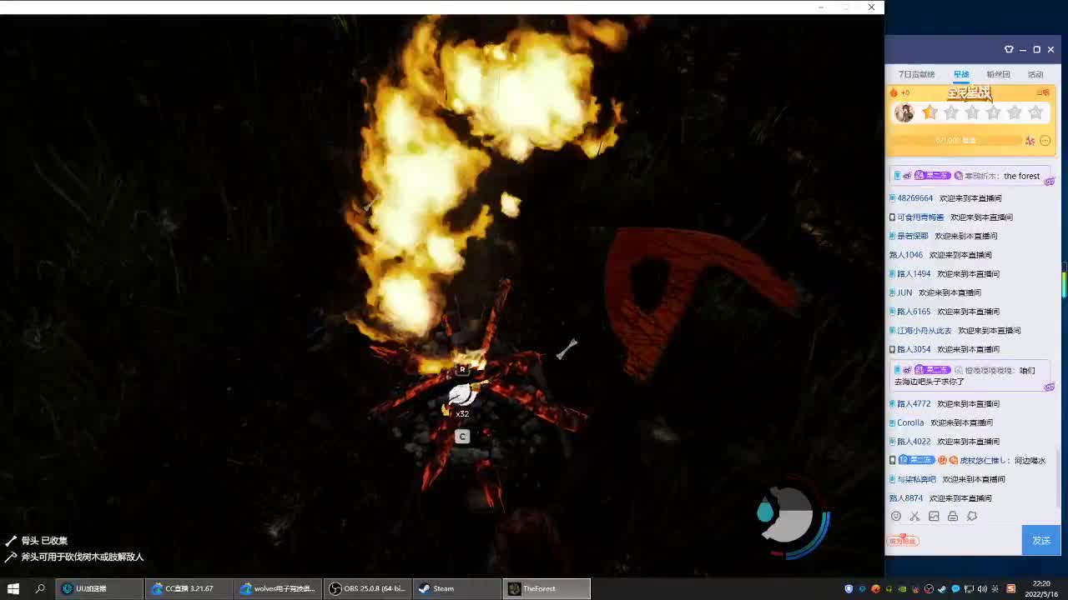Image resolution: width=1068 pixels, height=600 pixels.
Task: Click the player stats gauge in game HUD
Action: [x=793, y=519]
